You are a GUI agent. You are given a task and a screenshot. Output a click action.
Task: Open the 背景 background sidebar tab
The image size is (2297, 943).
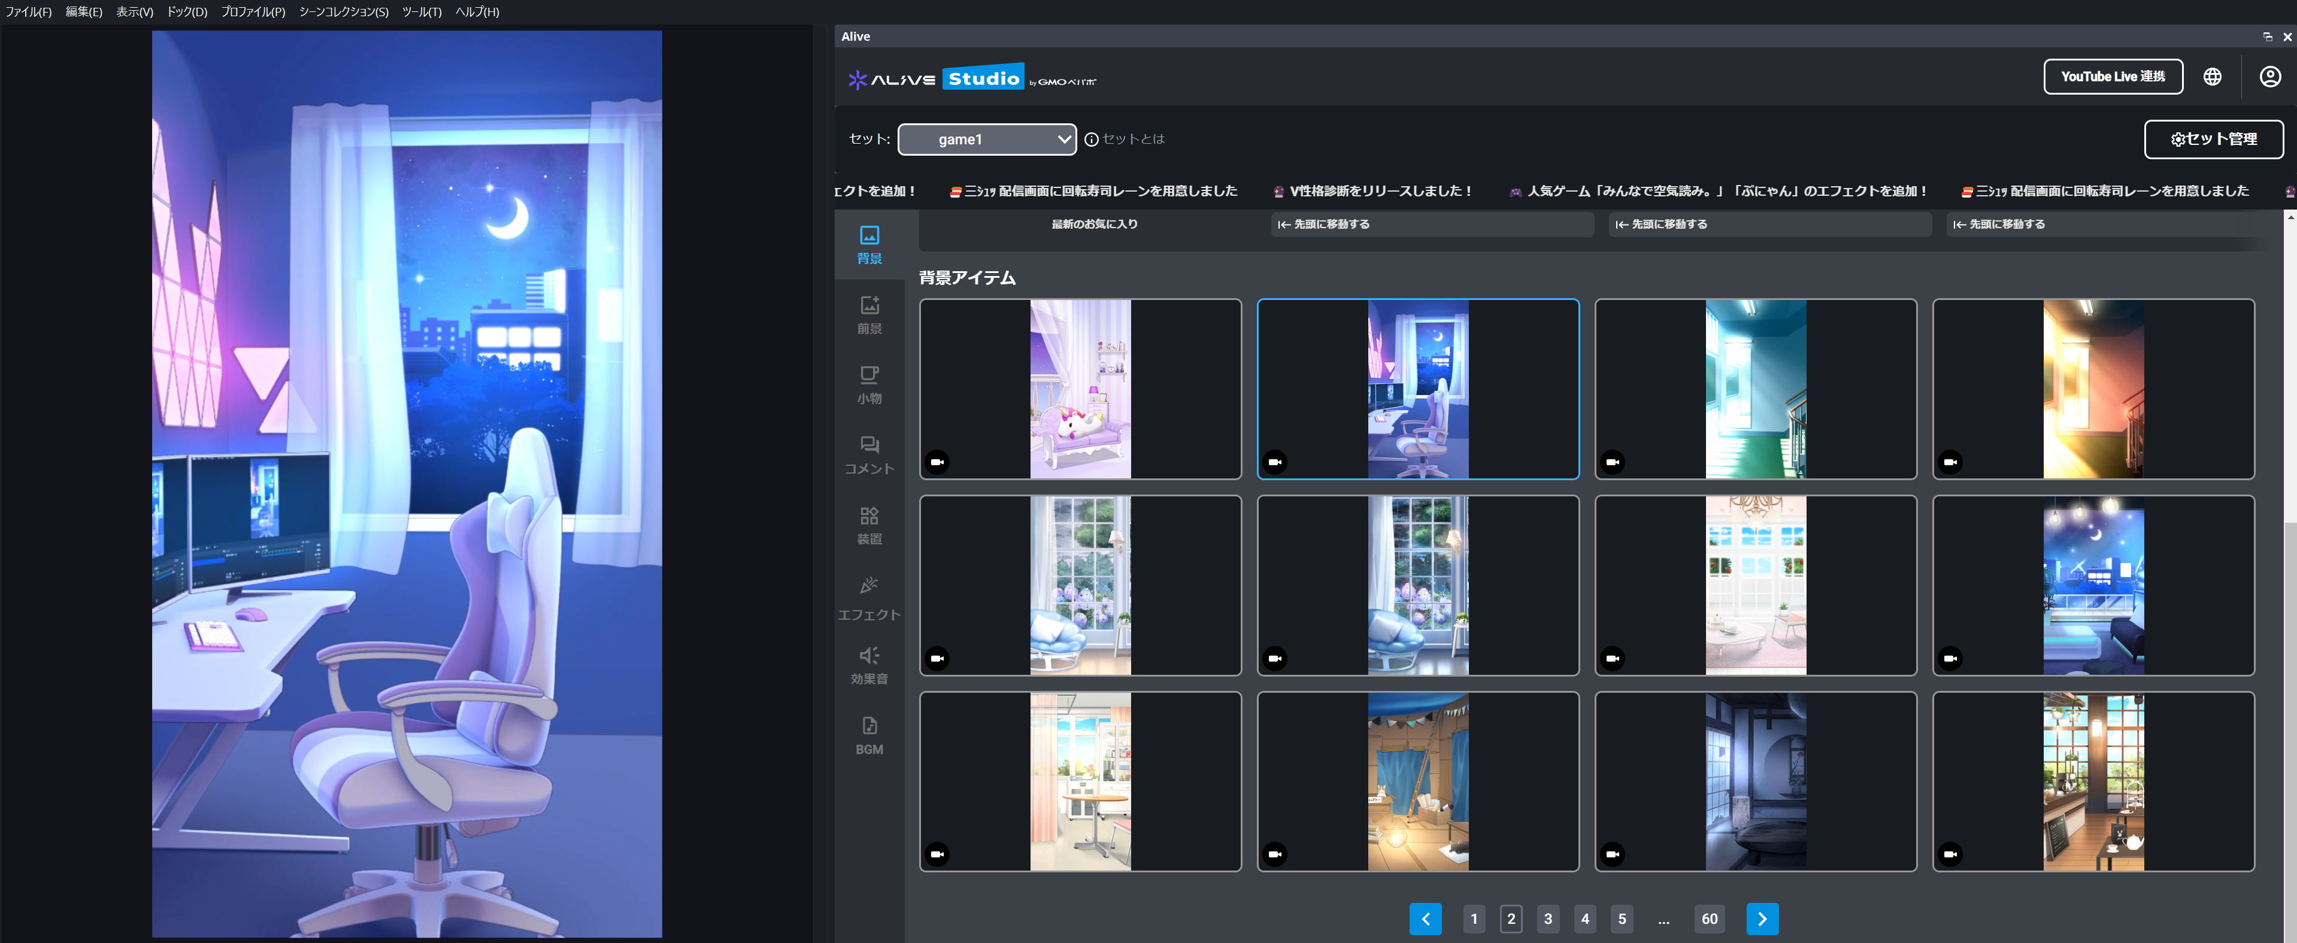tap(868, 244)
